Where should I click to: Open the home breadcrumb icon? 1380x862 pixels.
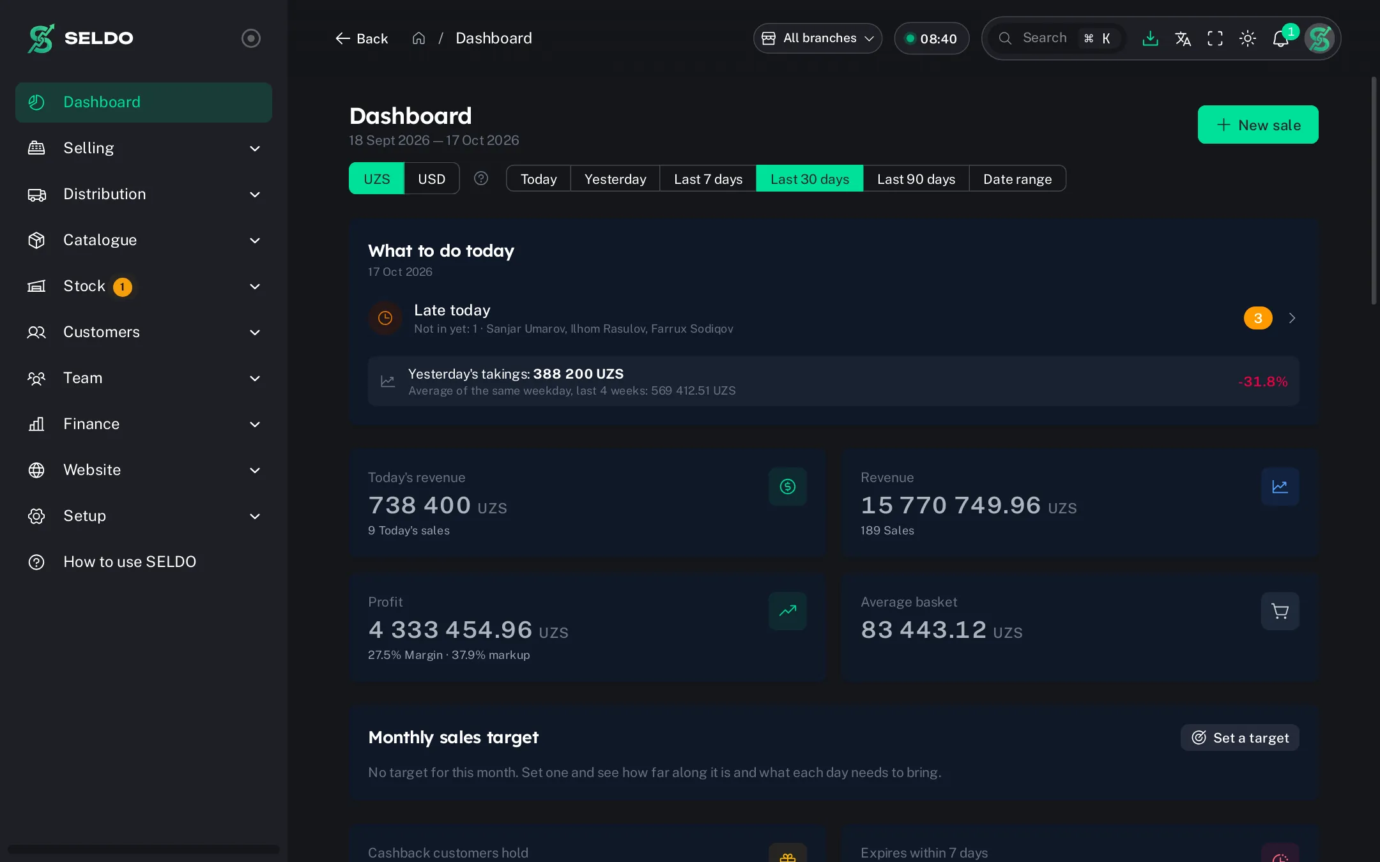point(418,38)
